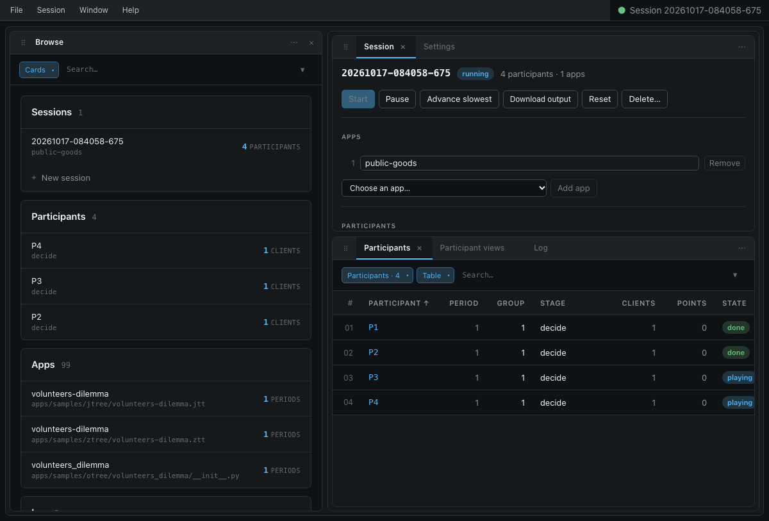Screen dimensions: 769x521
Task: Open participant P3 link in table
Action: (374, 377)
